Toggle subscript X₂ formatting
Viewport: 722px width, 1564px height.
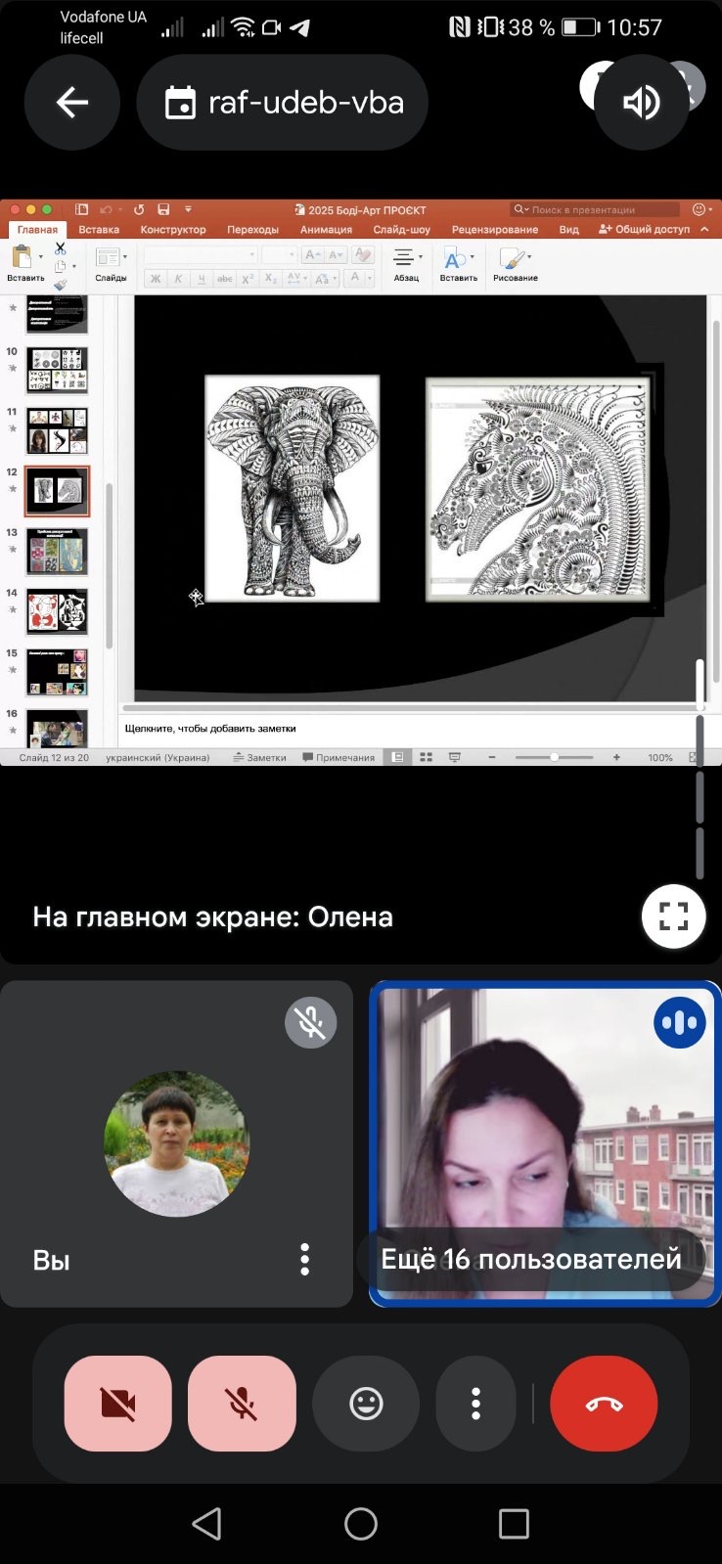(x=272, y=279)
